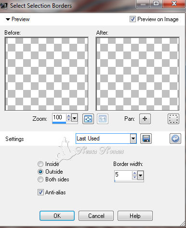Screen dimensions: 186x228
Task: Click the 1:1 actual size zoom icon
Action: click(x=103, y=119)
